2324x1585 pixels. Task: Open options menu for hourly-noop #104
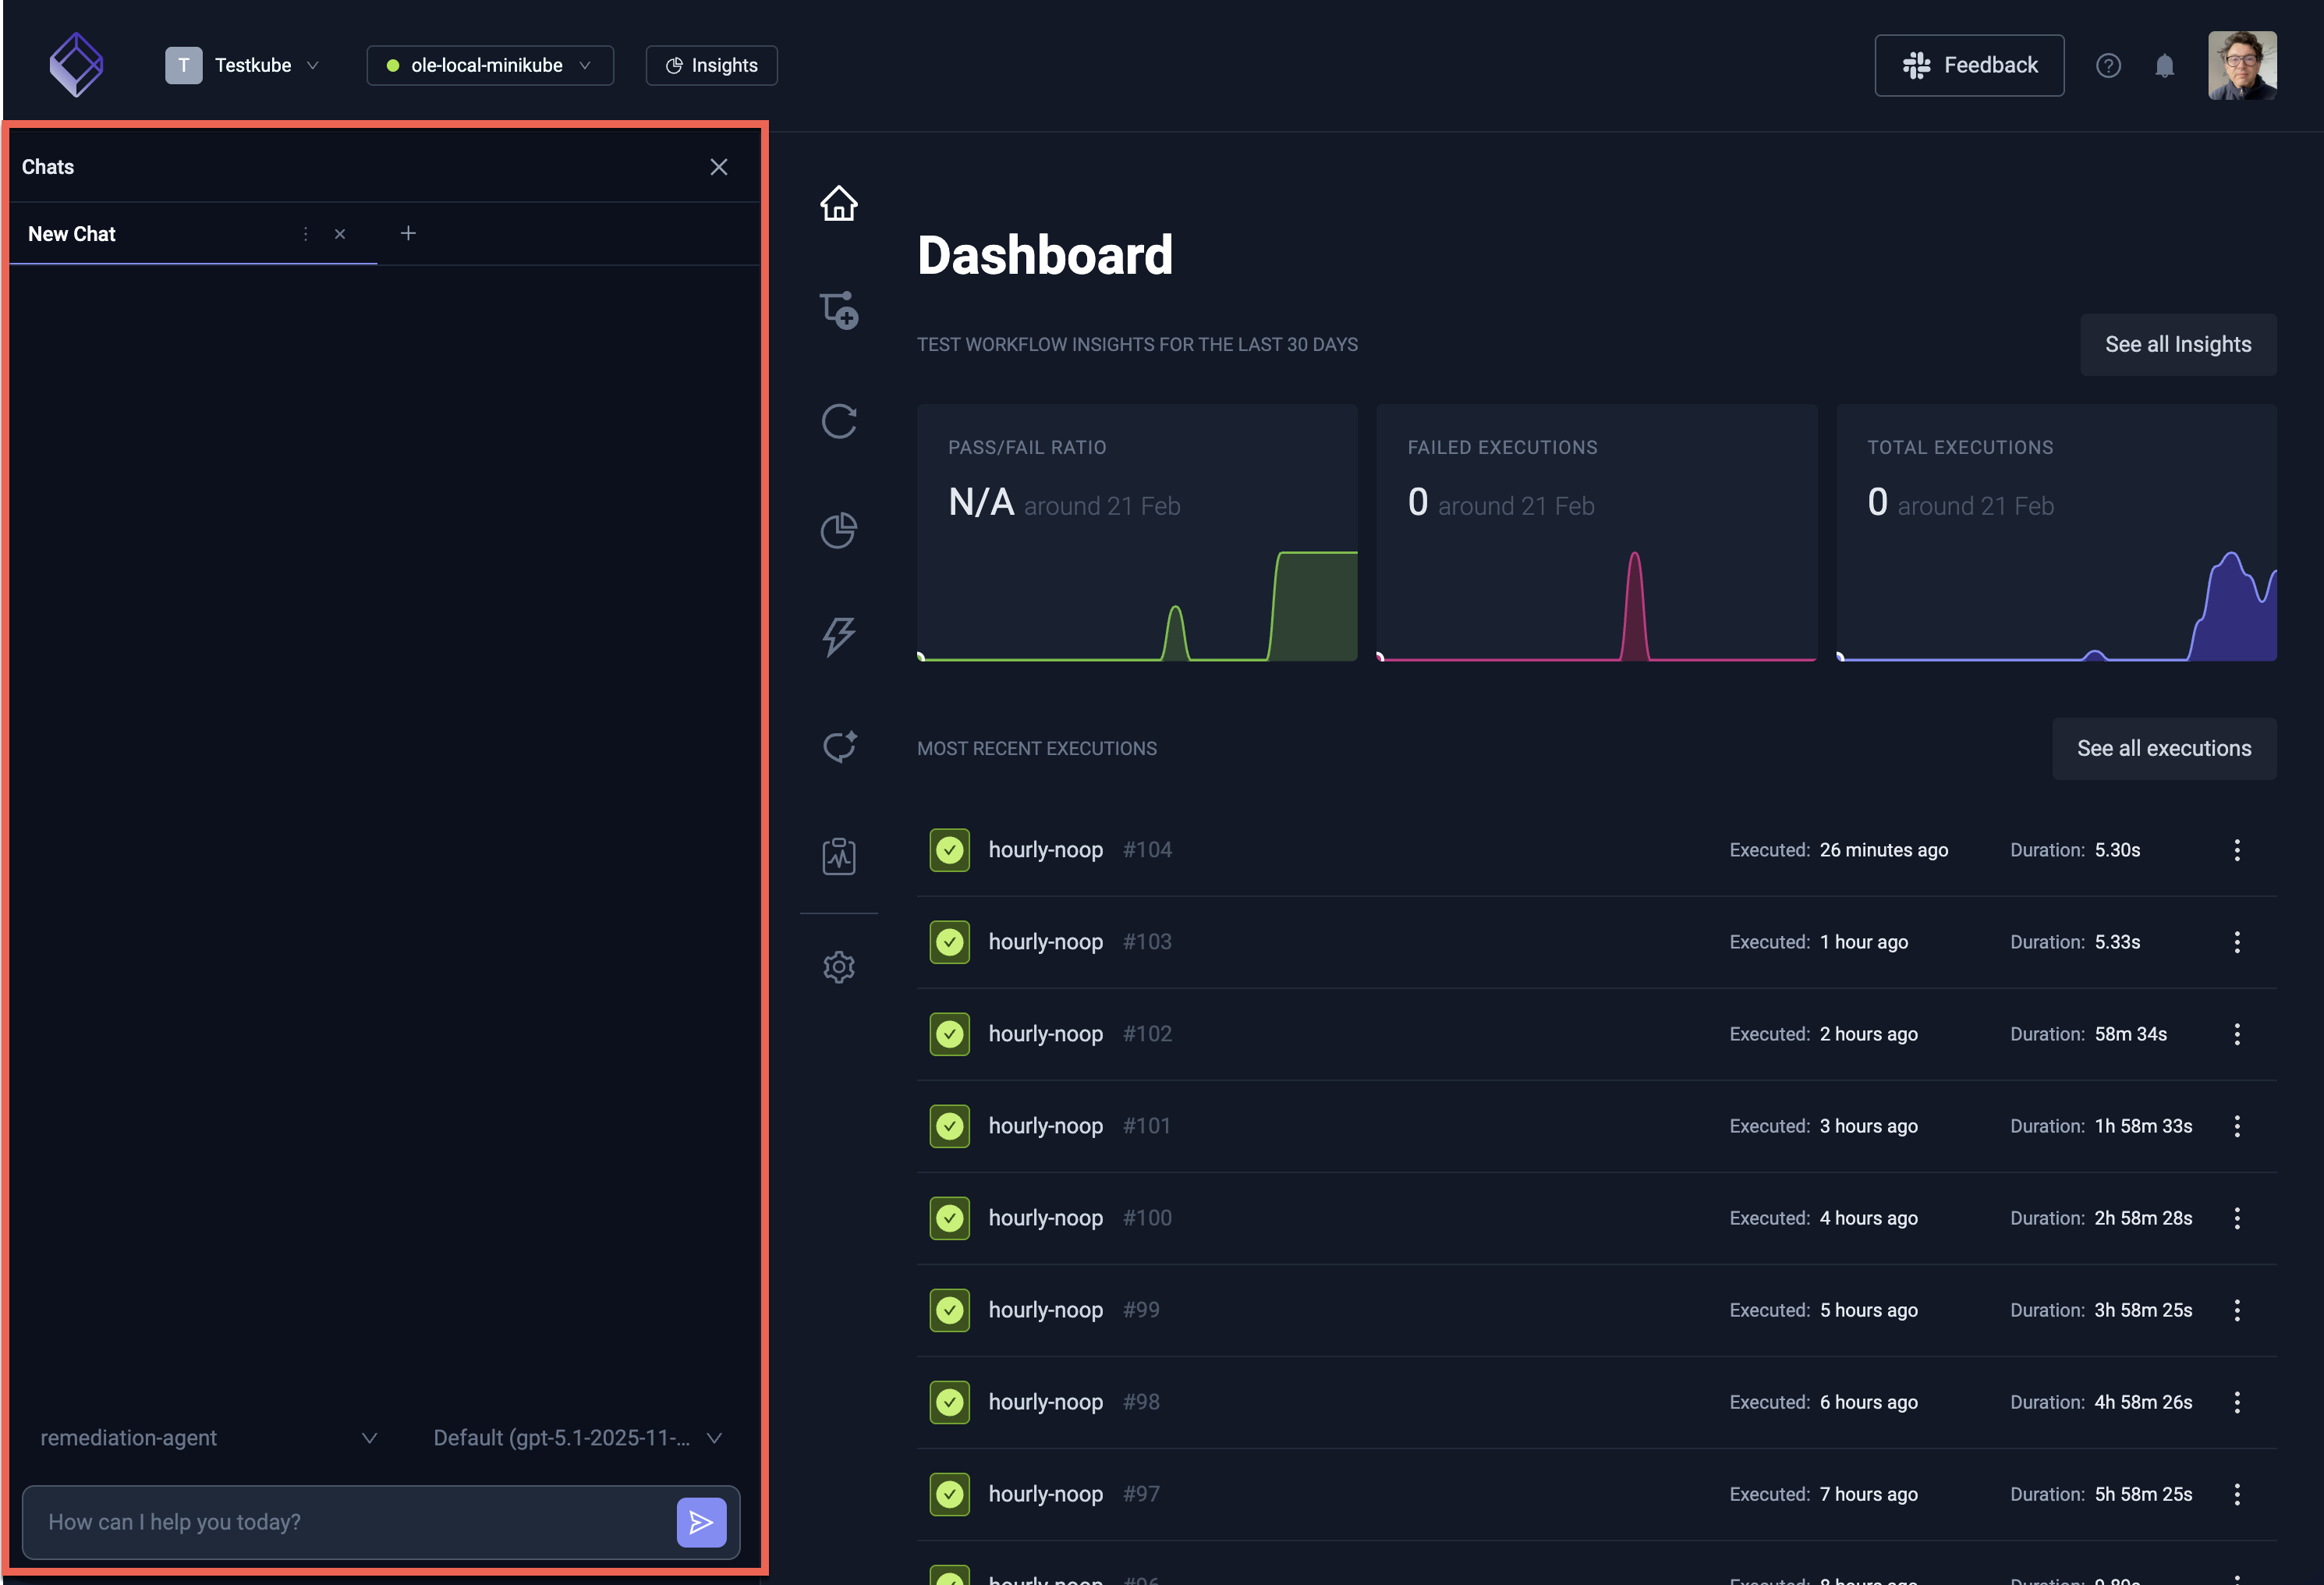2237,850
